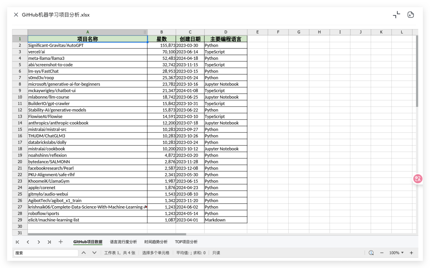Click the 星数 header cell

pos(162,39)
